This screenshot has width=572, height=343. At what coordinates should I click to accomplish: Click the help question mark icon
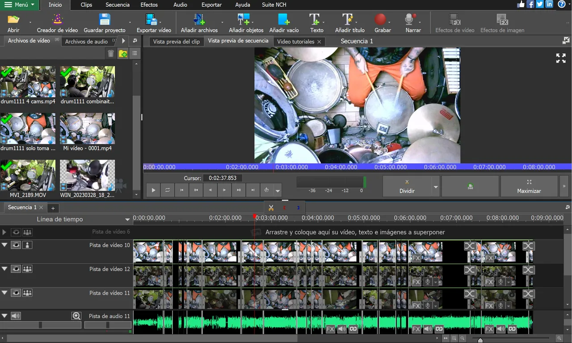[561, 4]
